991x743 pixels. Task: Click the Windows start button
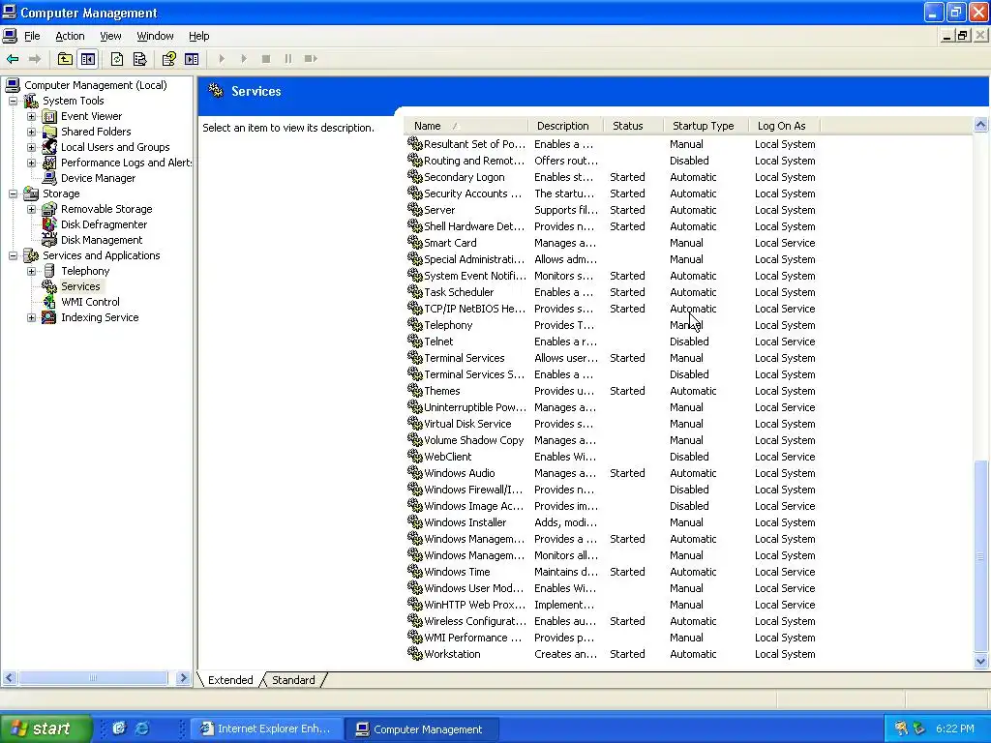(x=45, y=728)
